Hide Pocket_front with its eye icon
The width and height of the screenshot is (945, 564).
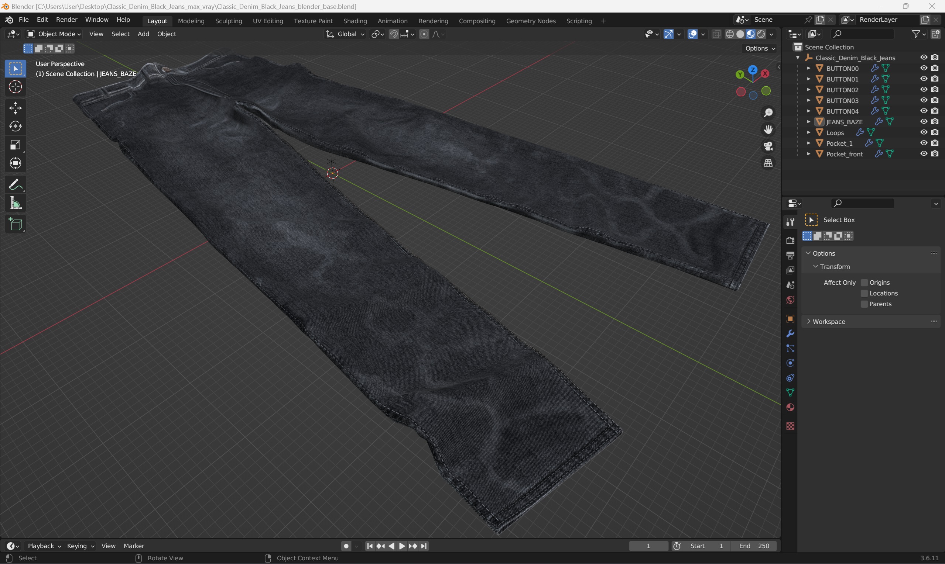924,153
